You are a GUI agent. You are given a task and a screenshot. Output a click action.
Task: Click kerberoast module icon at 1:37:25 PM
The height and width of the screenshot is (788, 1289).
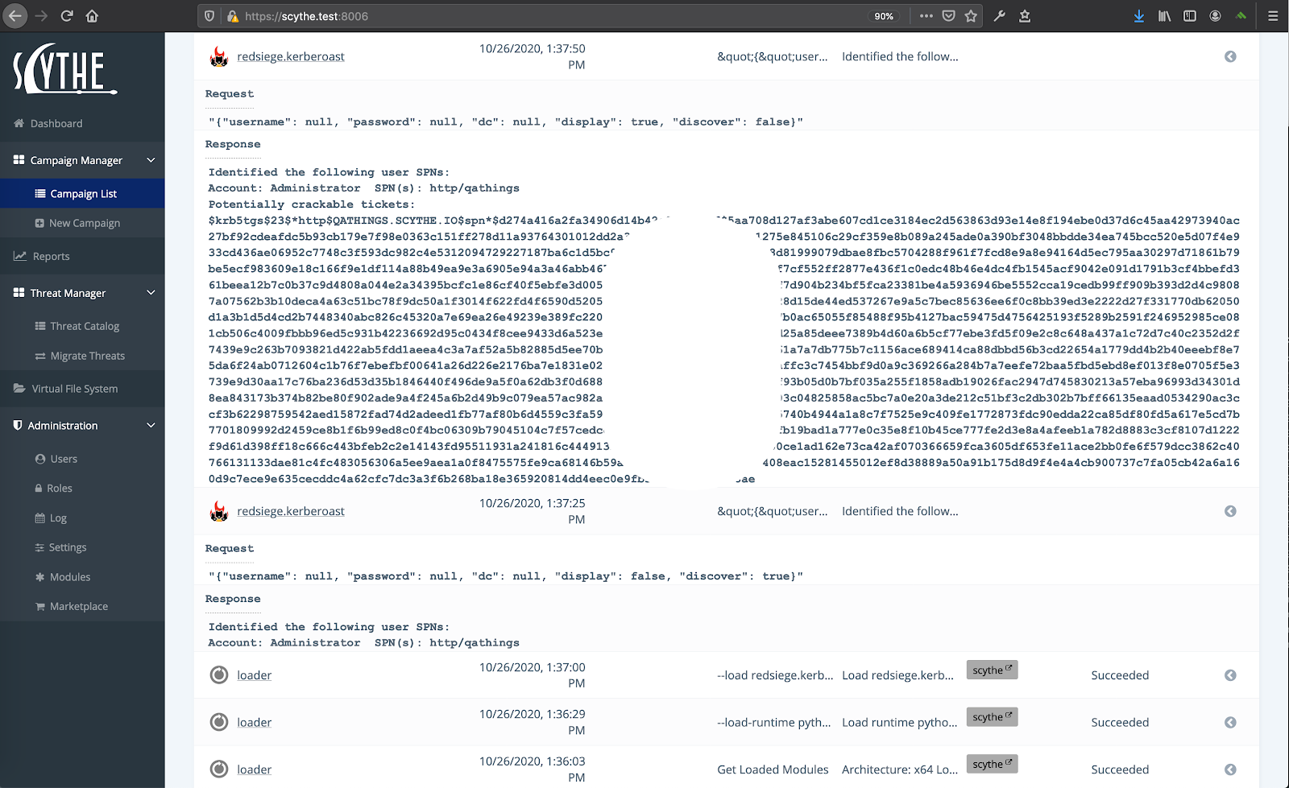[219, 511]
